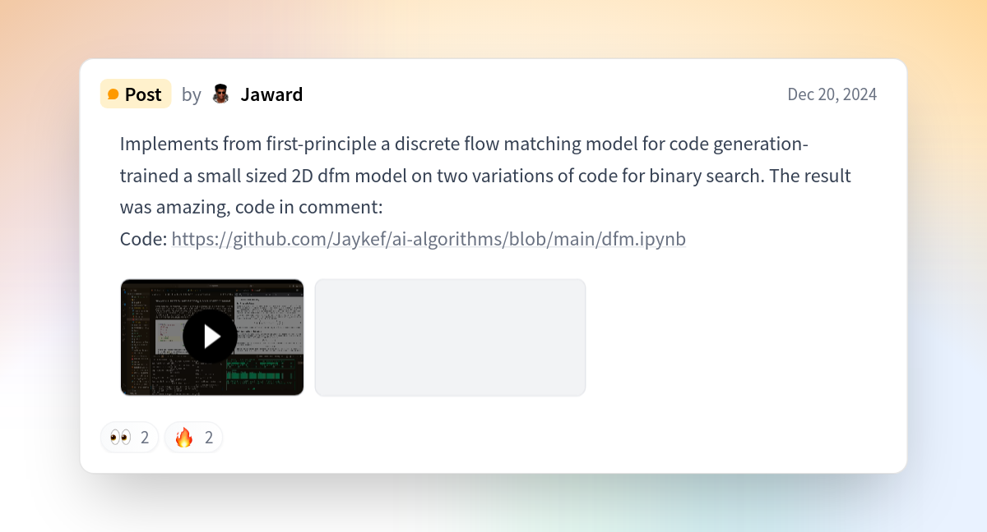Click the orange dot in Post badge

click(114, 94)
